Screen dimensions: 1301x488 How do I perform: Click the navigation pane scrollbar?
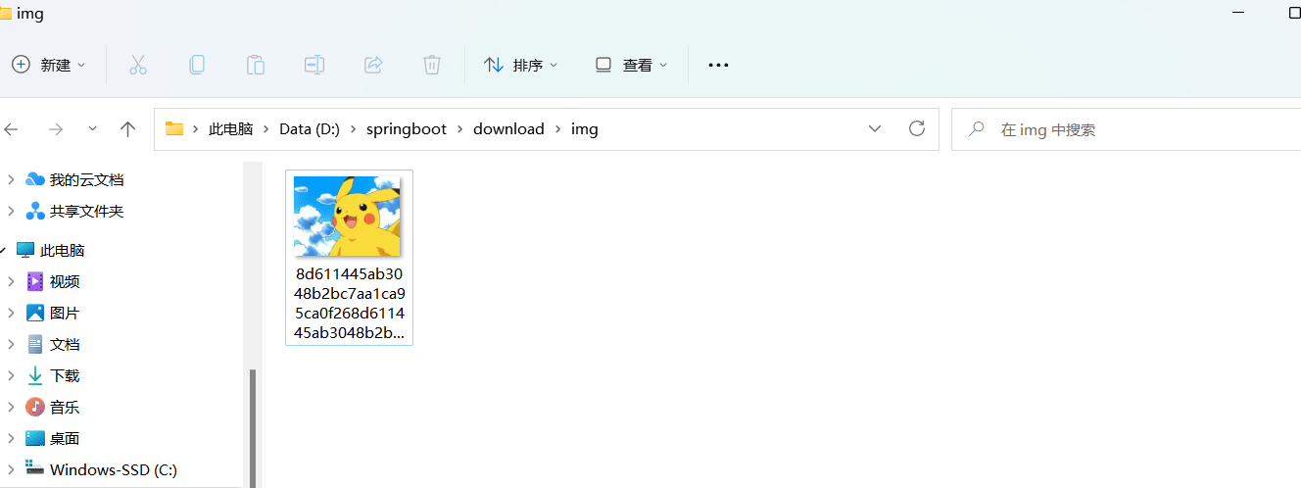[x=253, y=428]
